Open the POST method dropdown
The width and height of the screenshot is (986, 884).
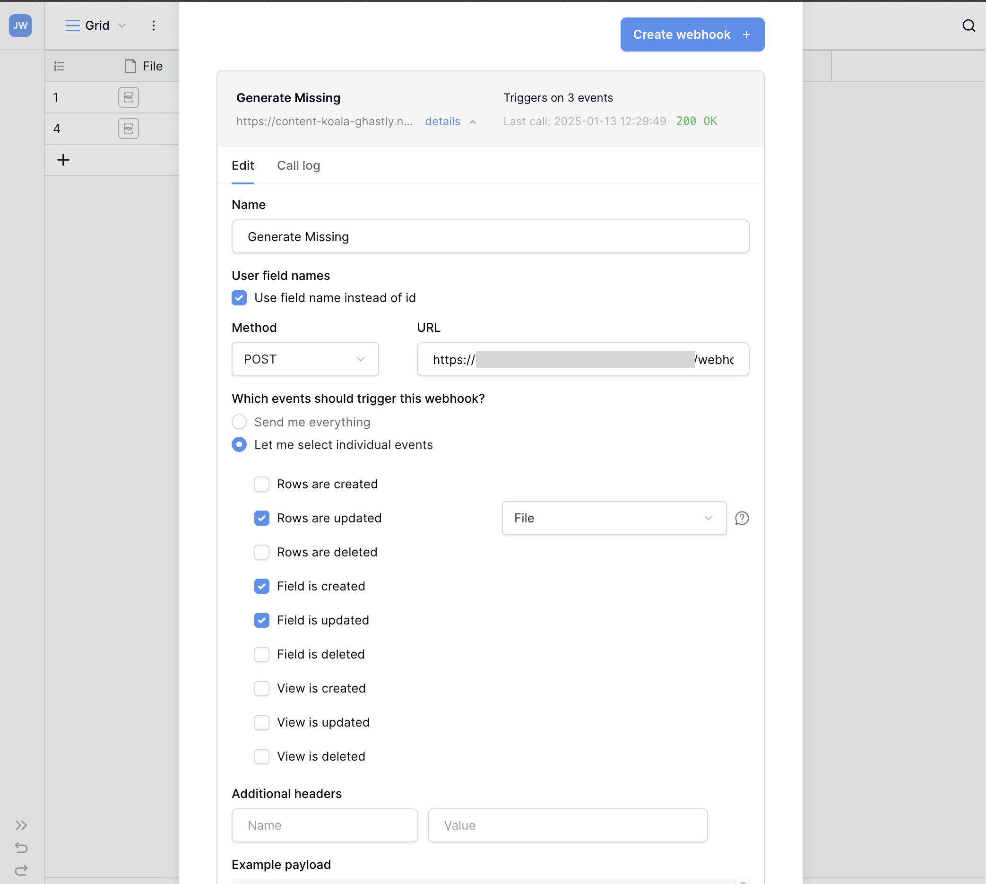(305, 359)
